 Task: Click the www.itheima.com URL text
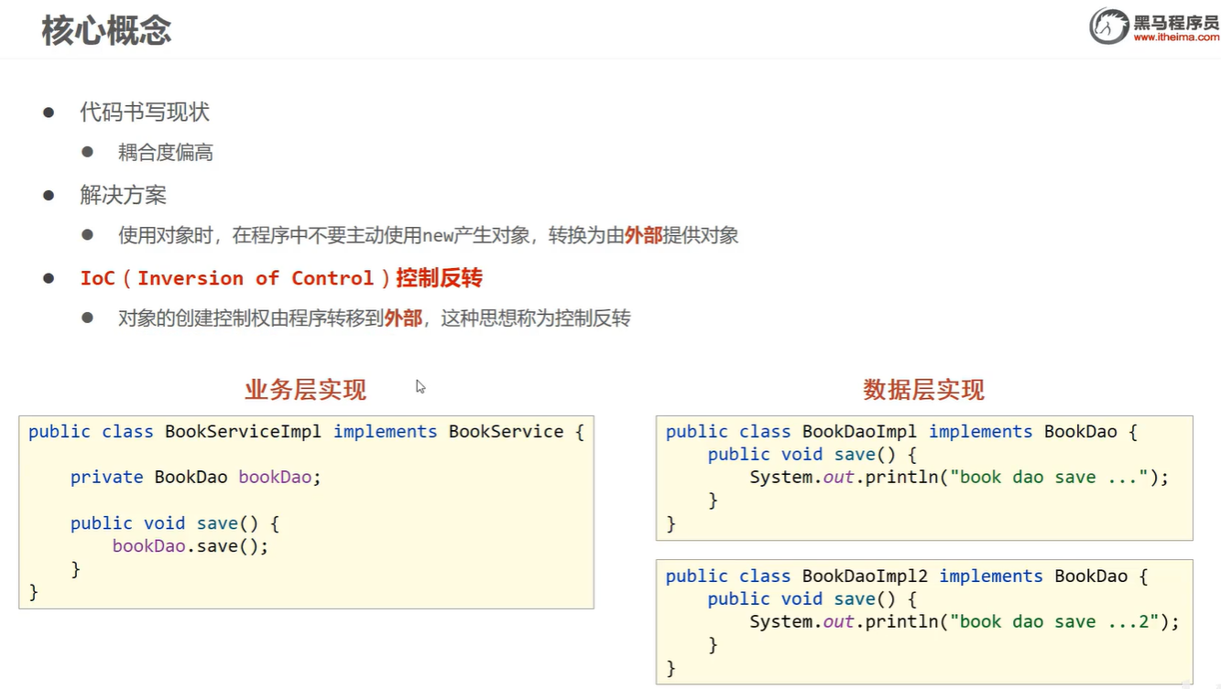(1176, 38)
